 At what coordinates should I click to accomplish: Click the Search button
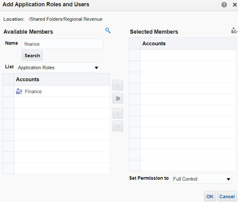(x=32, y=56)
